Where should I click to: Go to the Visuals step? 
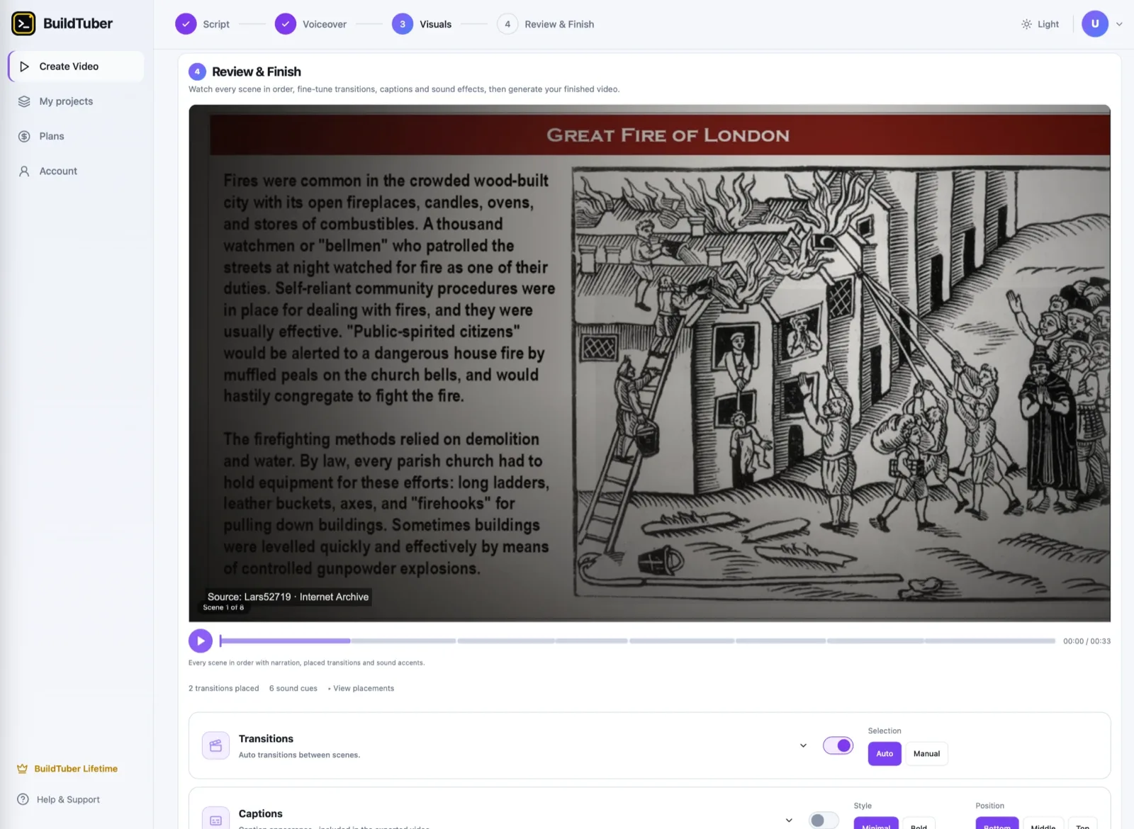(x=422, y=24)
